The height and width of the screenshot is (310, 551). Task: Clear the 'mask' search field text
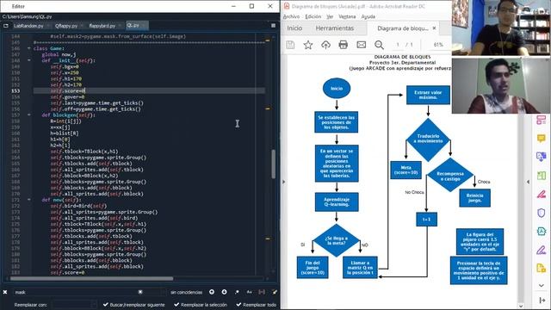click(140, 292)
